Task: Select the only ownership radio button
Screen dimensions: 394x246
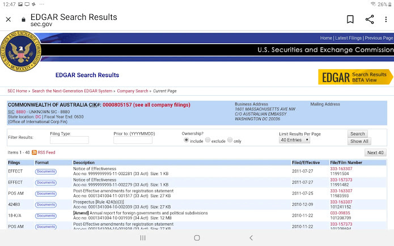Action: pos(230,140)
